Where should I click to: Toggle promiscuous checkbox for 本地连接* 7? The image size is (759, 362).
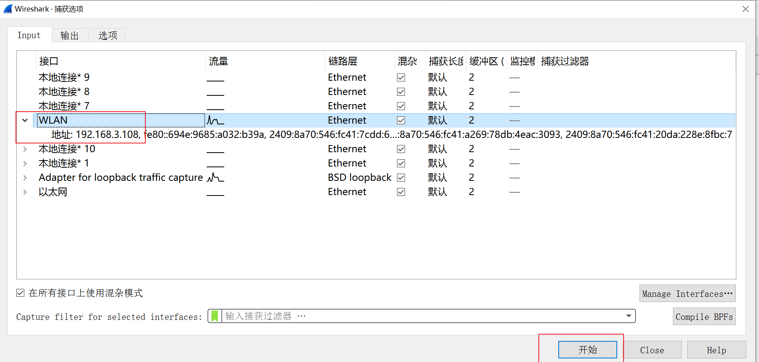[x=401, y=106]
